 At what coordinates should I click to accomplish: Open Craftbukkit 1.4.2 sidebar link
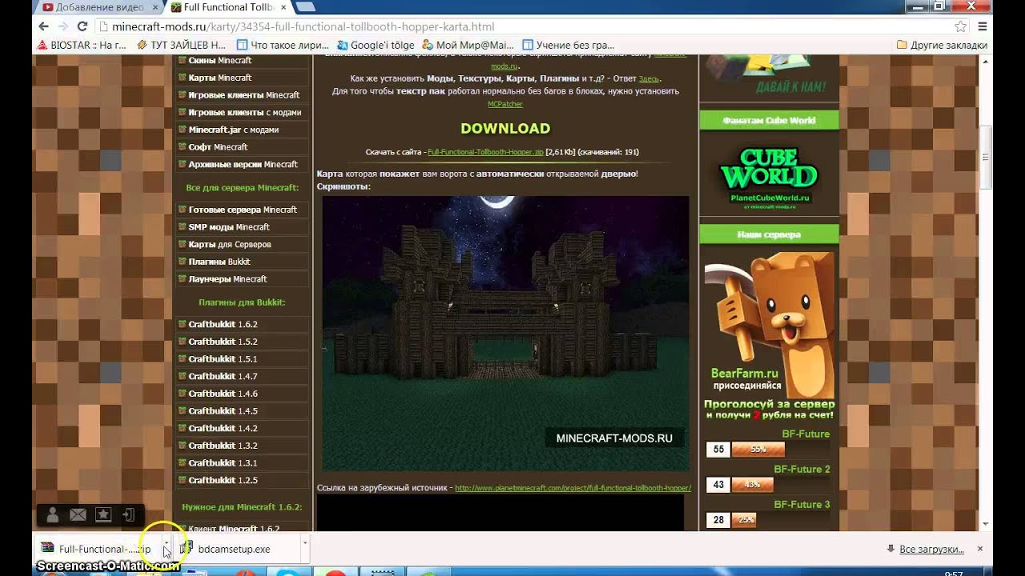243,428
